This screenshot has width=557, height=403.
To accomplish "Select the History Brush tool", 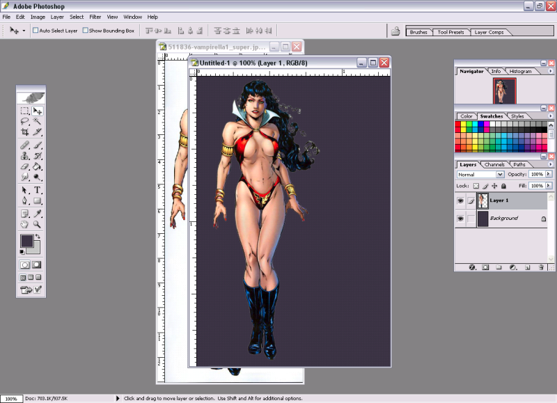I will tap(38, 155).
